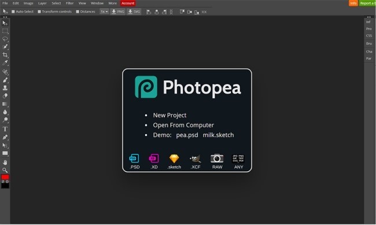Click the green Report a bug button
Viewport: 376px width, 225px height.
[x=367, y=3]
